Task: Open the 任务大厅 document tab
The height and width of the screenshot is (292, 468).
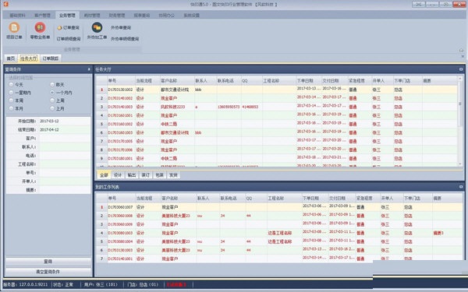Action: (29, 58)
